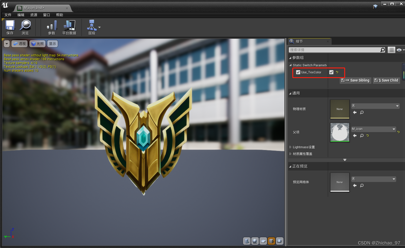Viewport: 405px width, 248px height.
Task: Set preview mesh to teapot custom mesh
Action: point(280,241)
